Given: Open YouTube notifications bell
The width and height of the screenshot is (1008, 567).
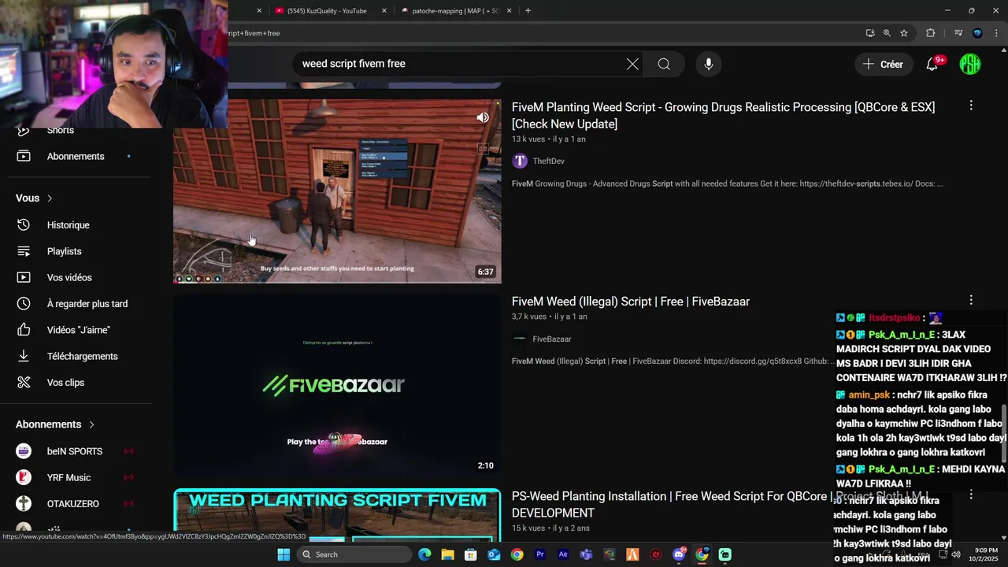Looking at the screenshot, I should [932, 65].
